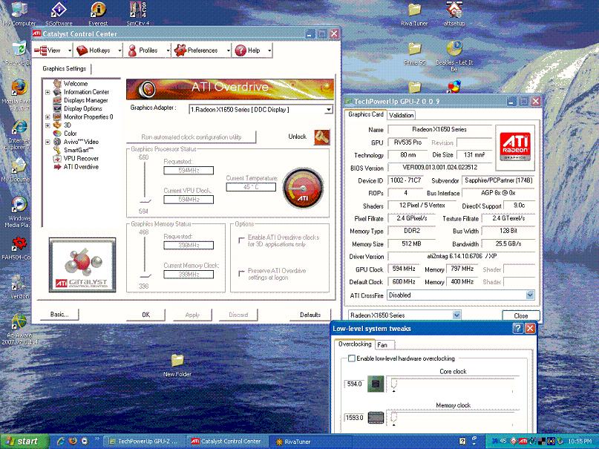Expand the 3D tree node
Viewport: 599px width, 449px height.
tap(48, 125)
